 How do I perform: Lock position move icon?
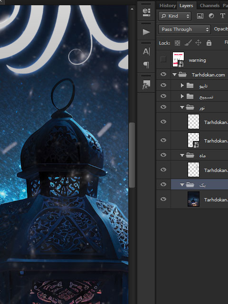click(x=198, y=43)
